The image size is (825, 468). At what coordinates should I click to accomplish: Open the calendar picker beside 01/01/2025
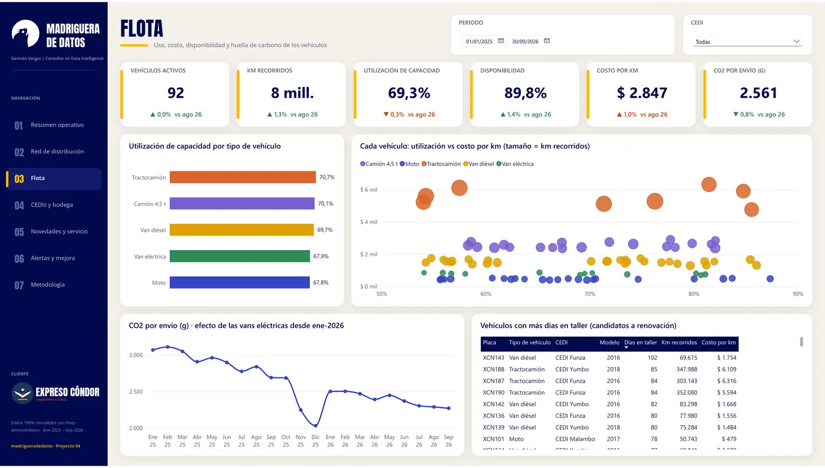[501, 41]
